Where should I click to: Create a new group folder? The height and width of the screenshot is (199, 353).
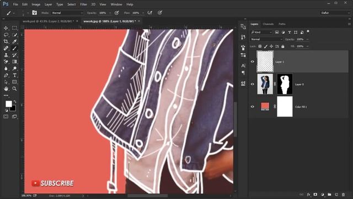point(329,195)
